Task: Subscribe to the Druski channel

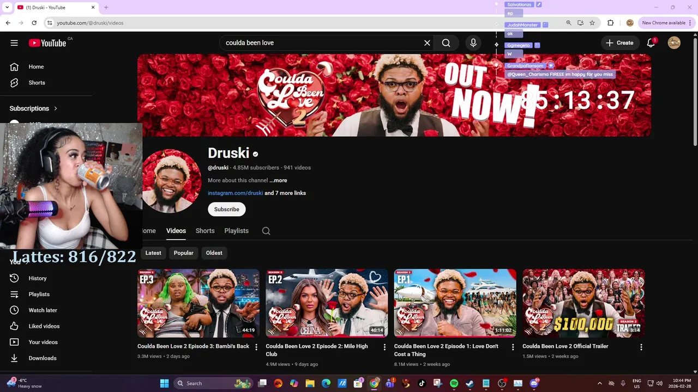Action: click(226, 209)
